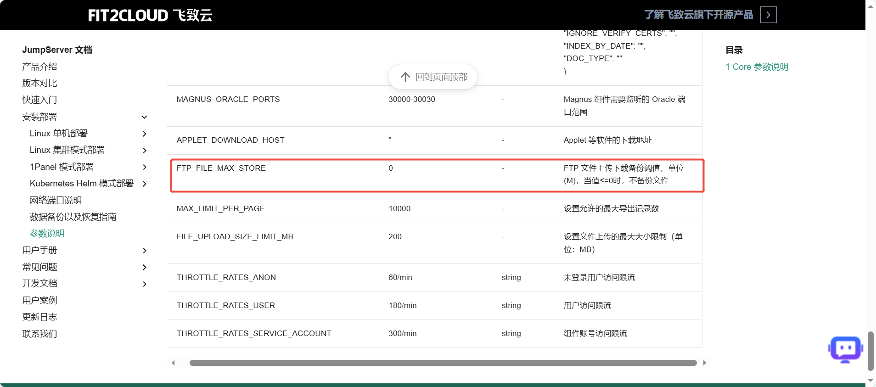The image size is (876, 387).
Task: Click the table's right horizontal scroll arrow
Action: (704, 363)
